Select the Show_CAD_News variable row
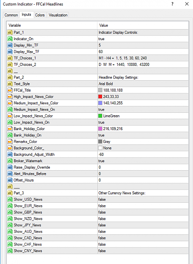 point(97,238)
